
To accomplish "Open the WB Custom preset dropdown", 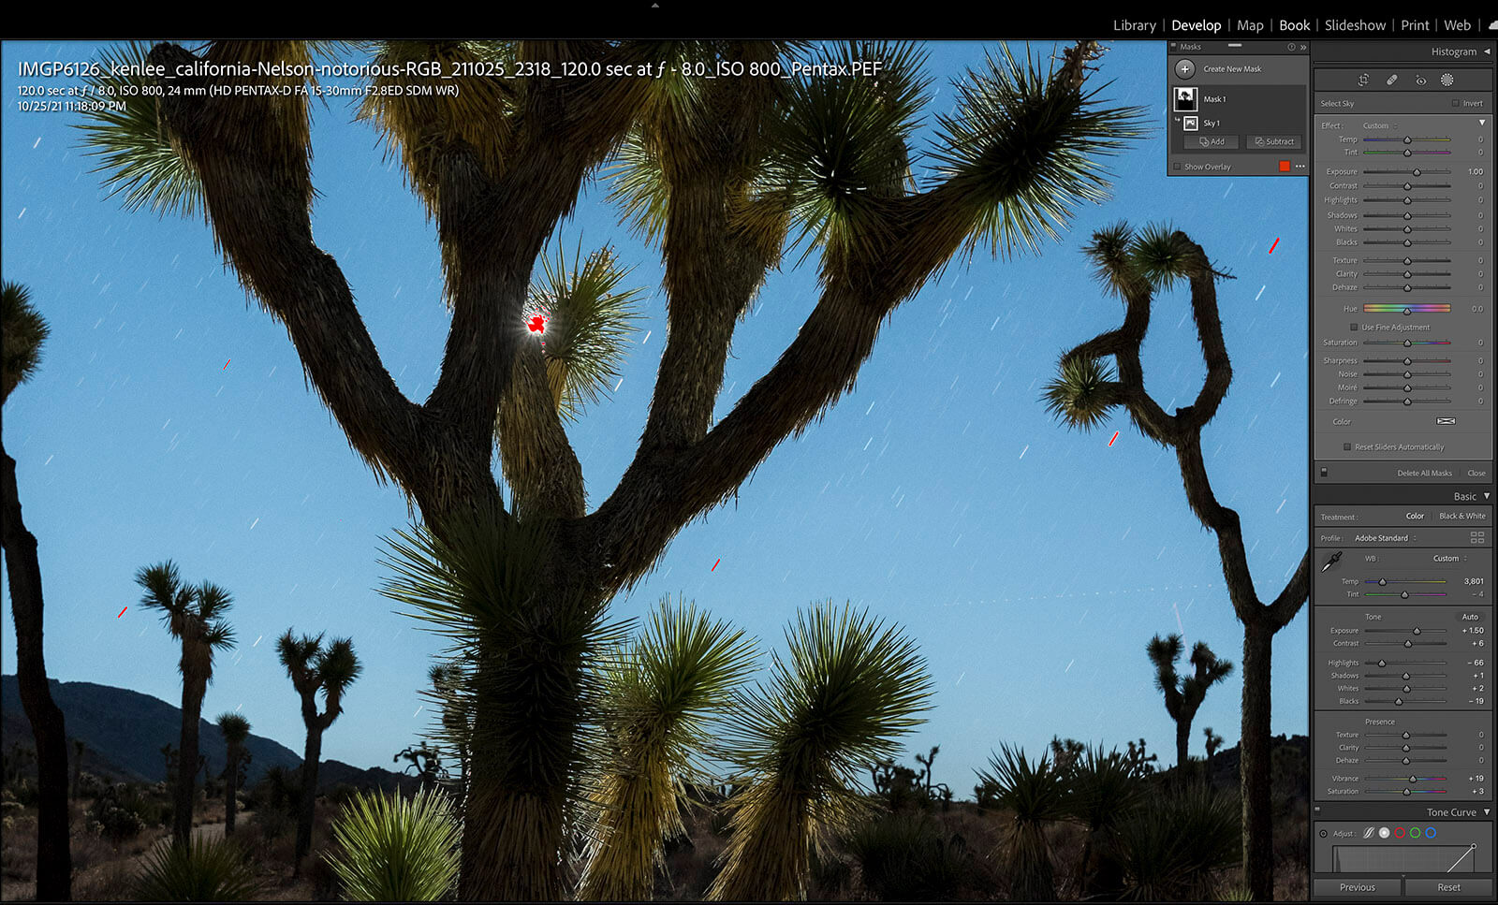I will (x=1449, y=559).
